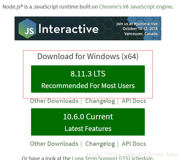Open Other Downloads under 8.11.3 LTS
Screen dimensions: 181x160
[x=54, y=101]
